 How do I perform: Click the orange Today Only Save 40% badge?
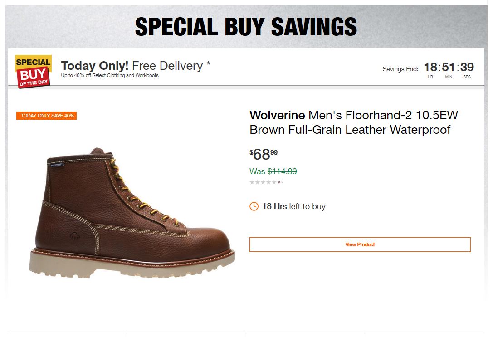click(47, 116)
